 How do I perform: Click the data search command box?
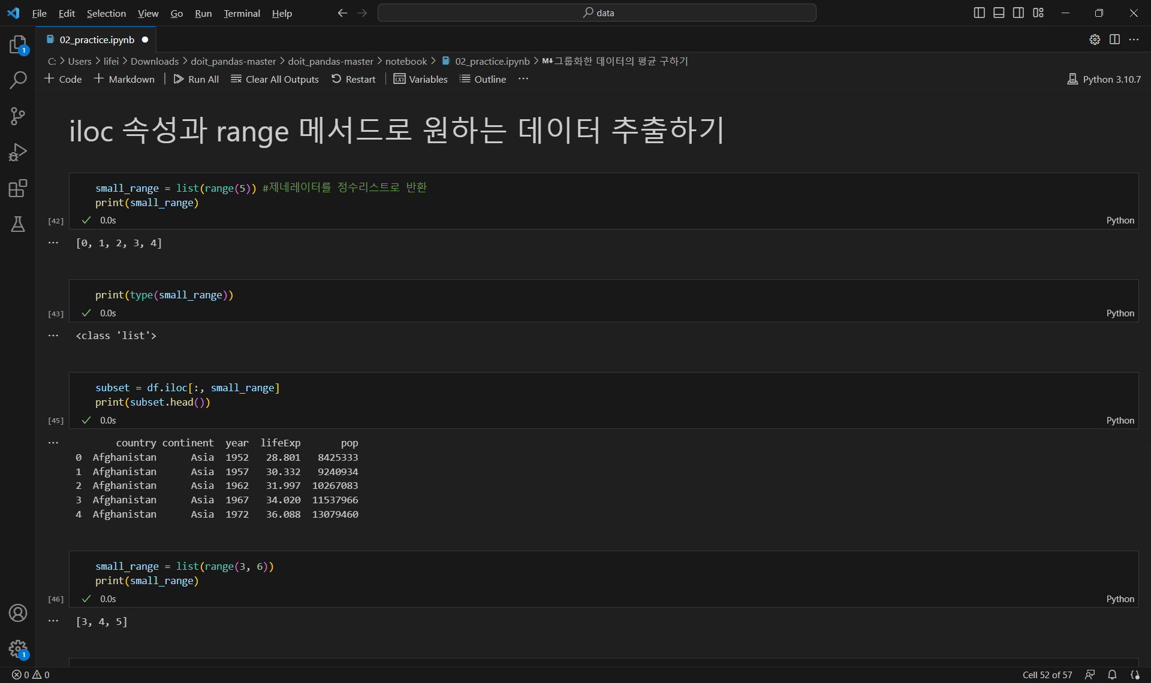tap(596, 13)
